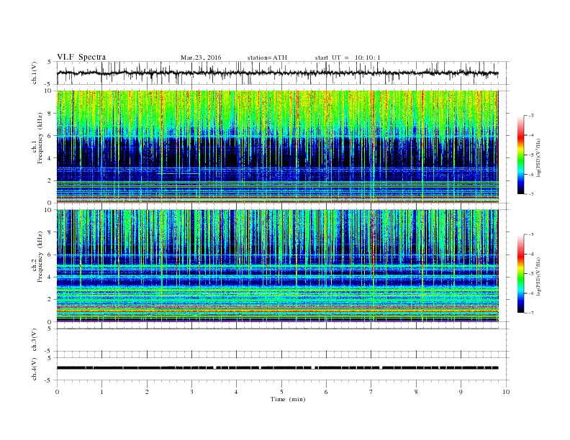Select the date text "Mar.23, 2016"
The image size is (570, 440).
pos(201,58)
